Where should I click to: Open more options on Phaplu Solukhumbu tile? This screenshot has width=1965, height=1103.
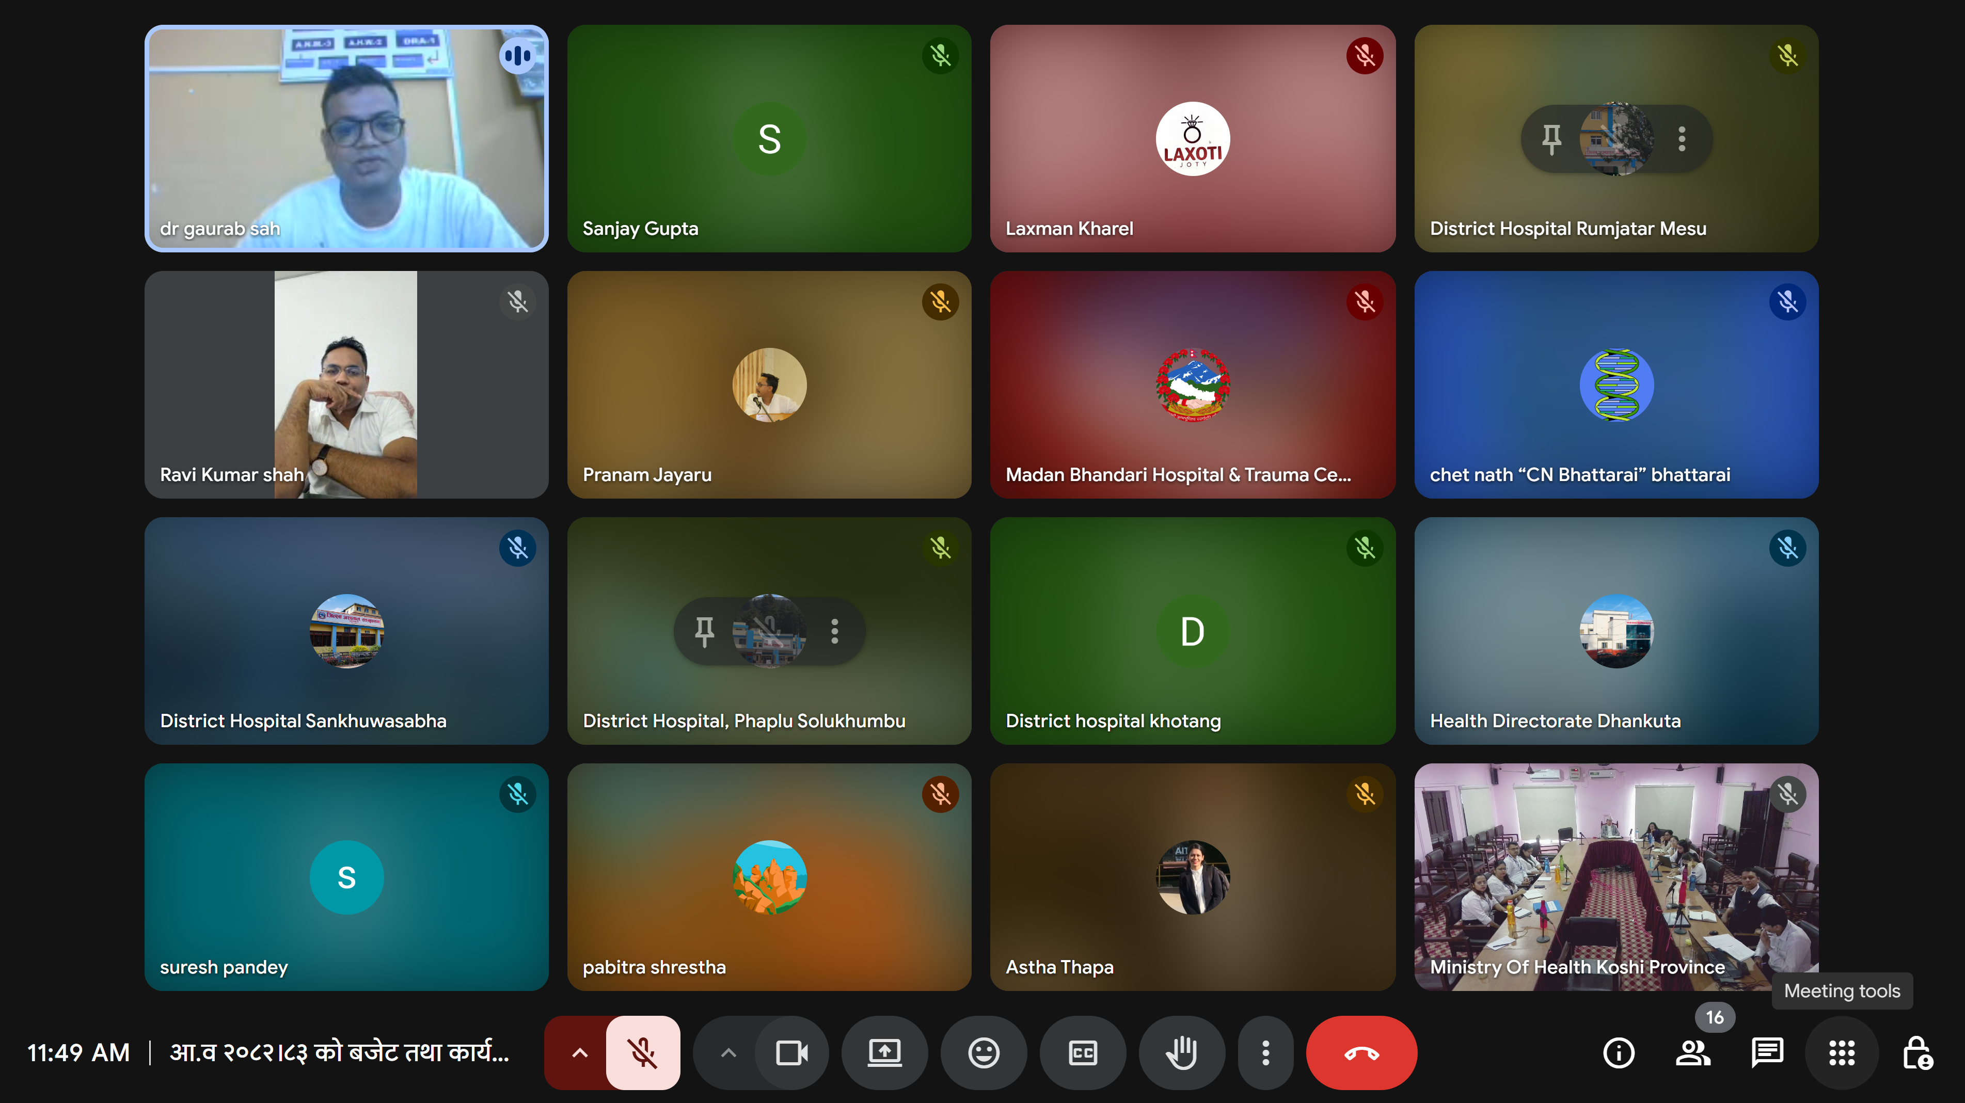click(x=834, y=631)
